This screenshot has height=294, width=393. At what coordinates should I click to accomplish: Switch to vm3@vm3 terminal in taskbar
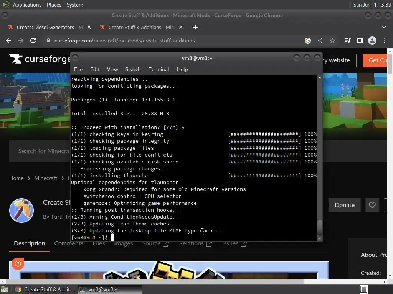click(x=110, y=289)
